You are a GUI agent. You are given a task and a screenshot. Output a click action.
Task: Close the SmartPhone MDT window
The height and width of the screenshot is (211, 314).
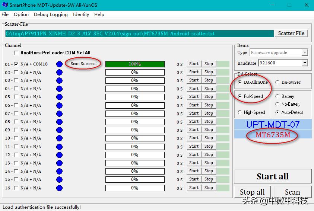pyautogui.click(x=307, y=5)
